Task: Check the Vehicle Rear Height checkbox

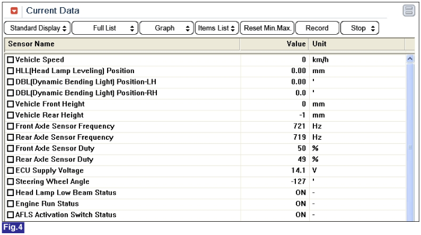Action: 10,115
